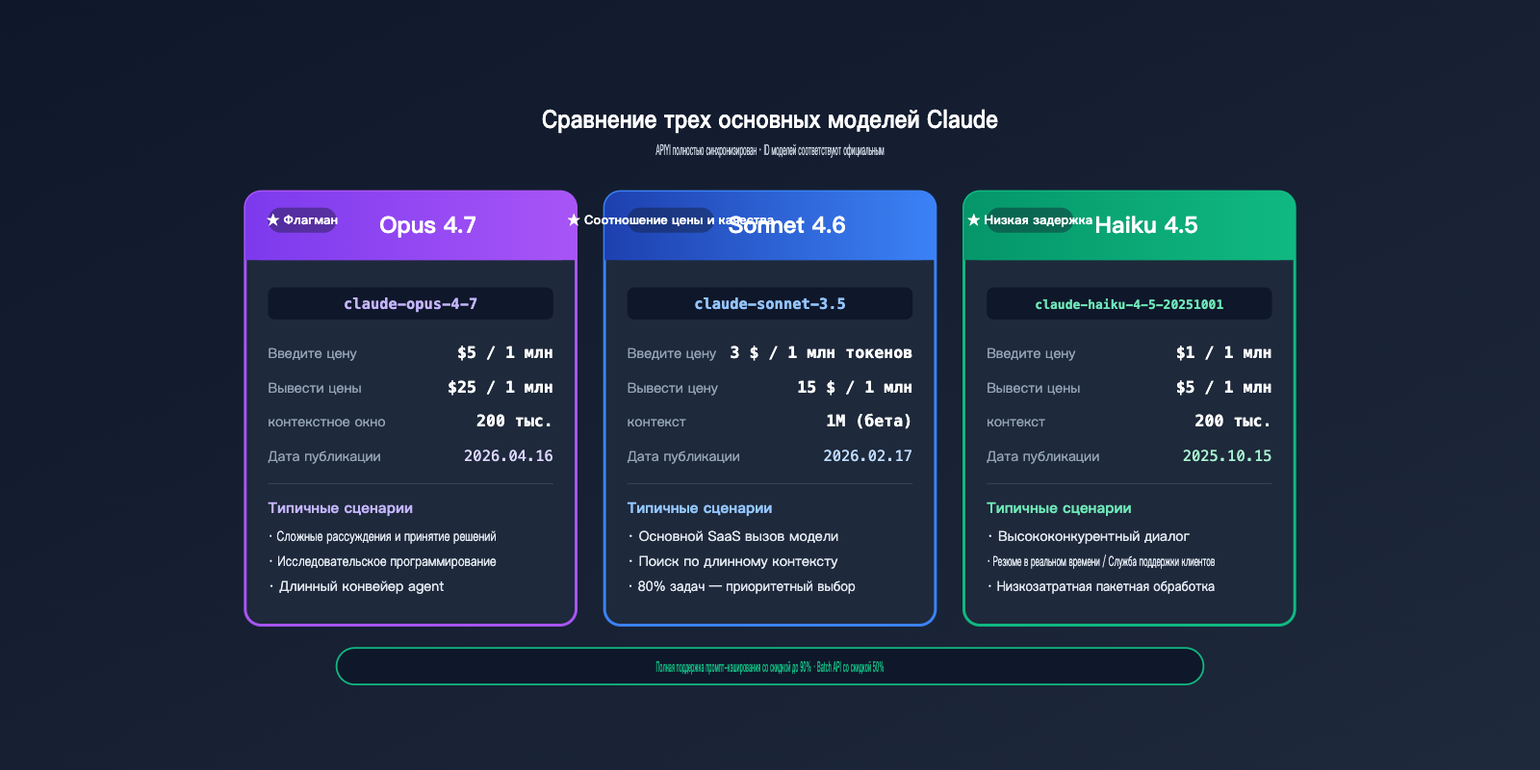
Task: Click the subtitle about synchronized API under heading
Action: pos(770,150)
